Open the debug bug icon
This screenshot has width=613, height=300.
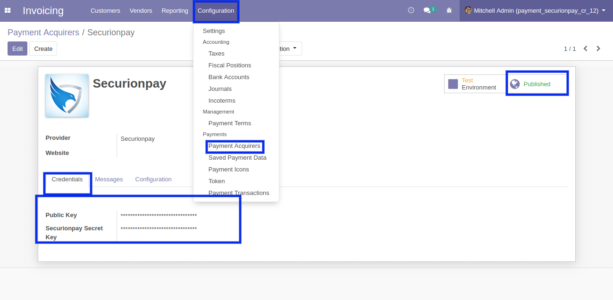point(449,10)
